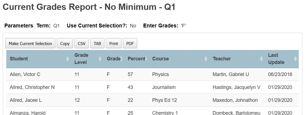Print the grades report

point(114,43)
